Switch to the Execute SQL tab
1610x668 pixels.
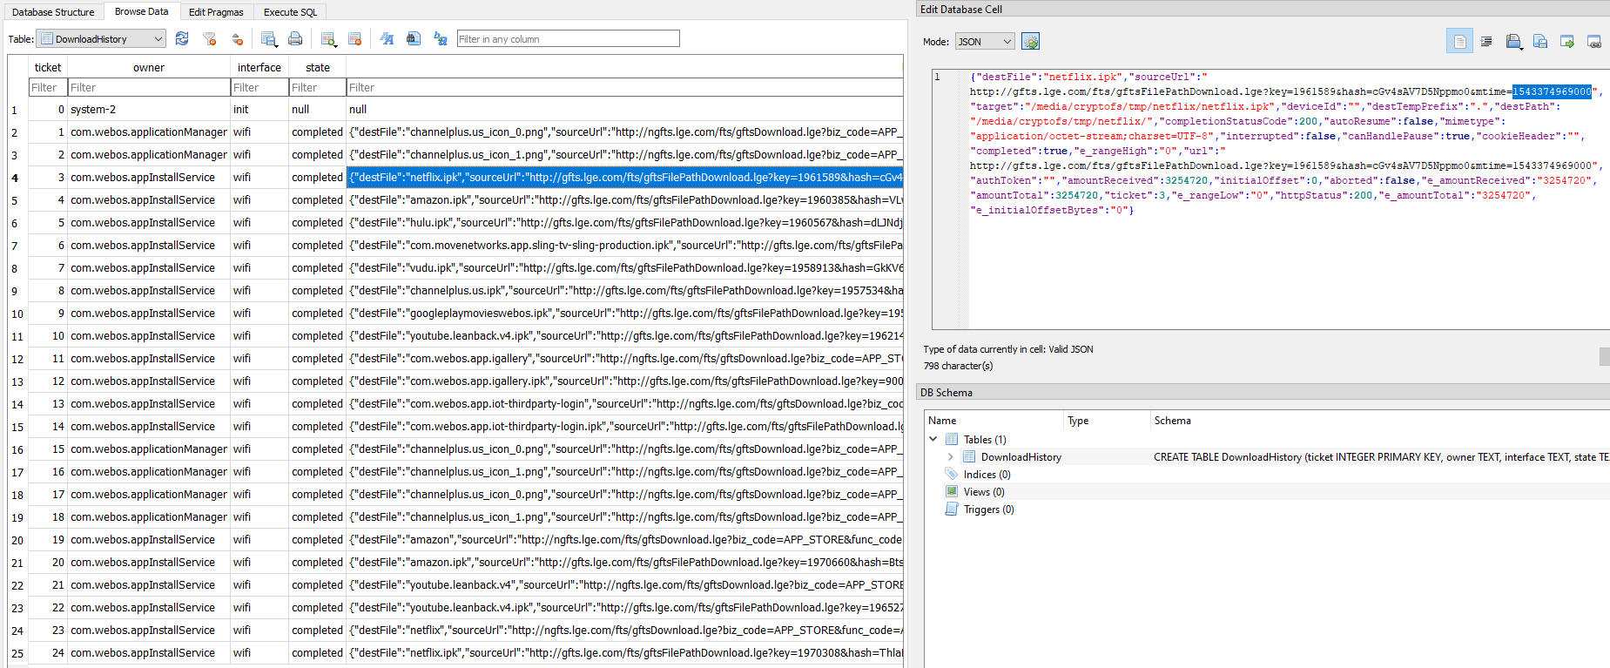coord(290,12)
